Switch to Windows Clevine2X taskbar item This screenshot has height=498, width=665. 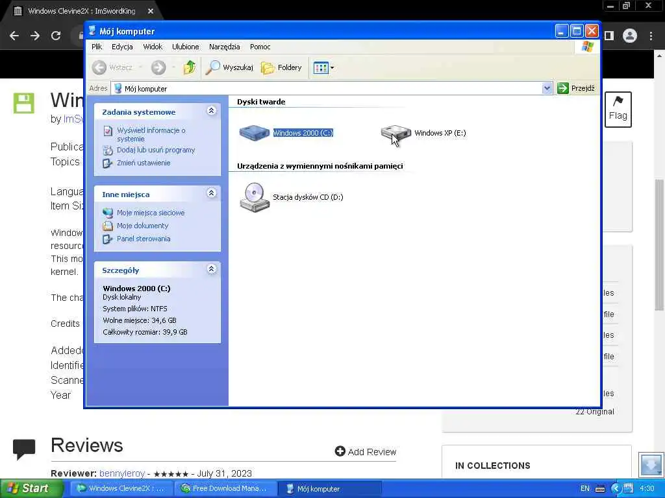[x=121, y=488]
